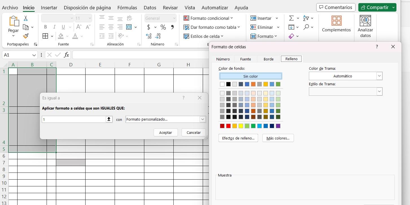Click the find and select magnifier
The image size is (410, 205).
(306, 27)
